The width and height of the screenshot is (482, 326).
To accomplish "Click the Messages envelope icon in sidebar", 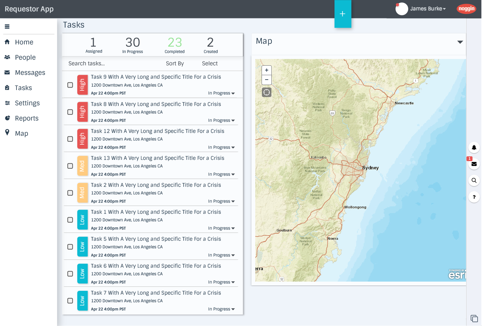I will point(7,72).
